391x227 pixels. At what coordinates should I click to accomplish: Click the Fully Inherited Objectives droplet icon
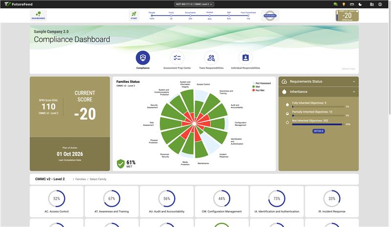click(x=287, y=105)
